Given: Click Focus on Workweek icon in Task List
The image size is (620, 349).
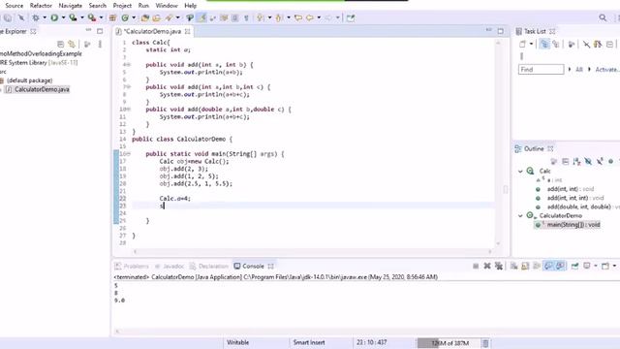Looking at the screenshot, I should [572, 45].
